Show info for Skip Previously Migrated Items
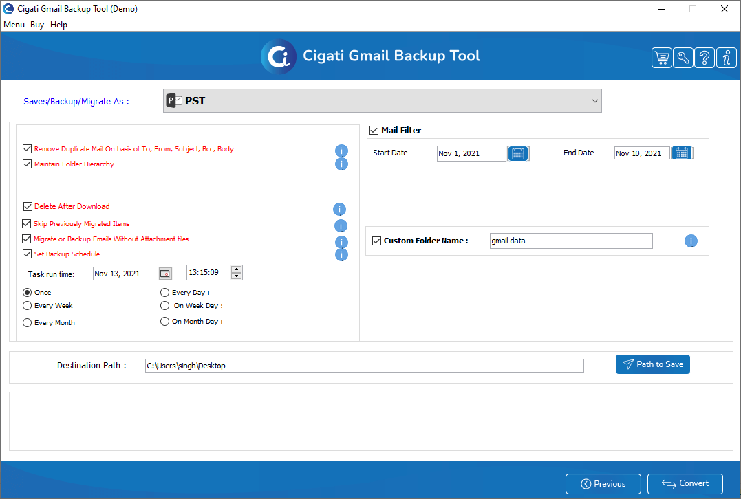Screen dimensions: 741x499 pyautogui.click(x=341, y=225)
